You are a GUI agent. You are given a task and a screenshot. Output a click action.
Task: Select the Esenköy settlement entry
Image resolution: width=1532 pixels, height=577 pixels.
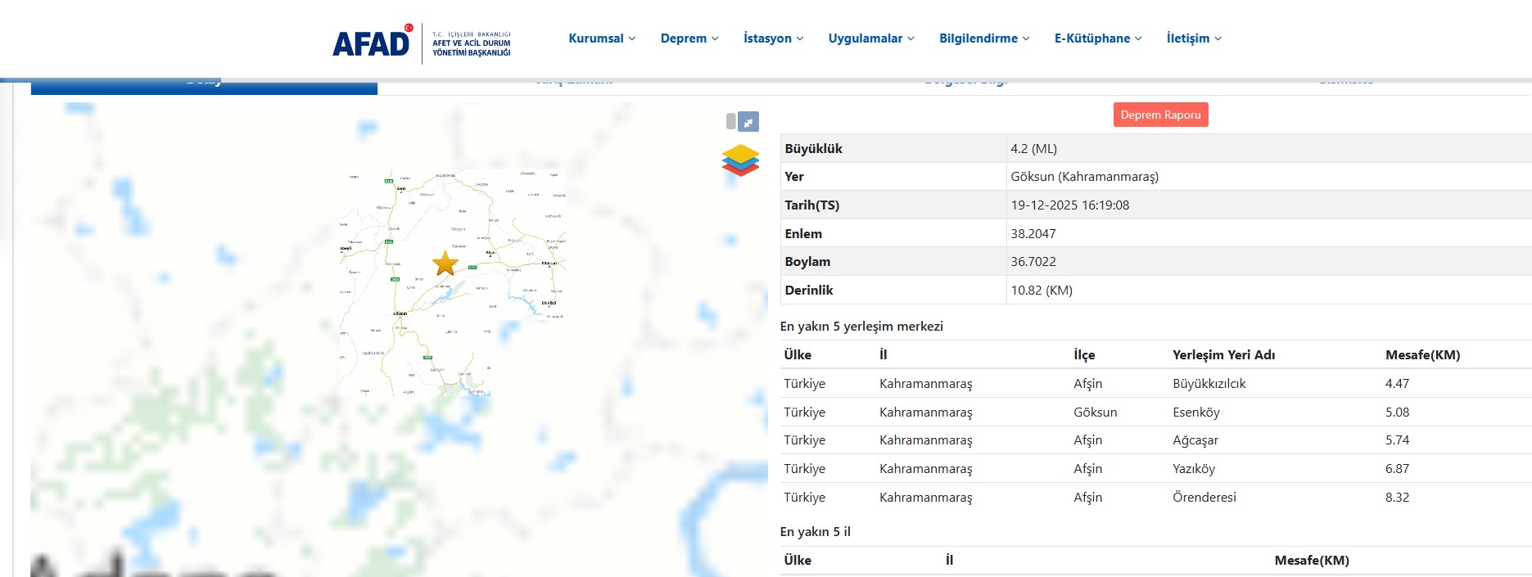tap(1195, 412)
